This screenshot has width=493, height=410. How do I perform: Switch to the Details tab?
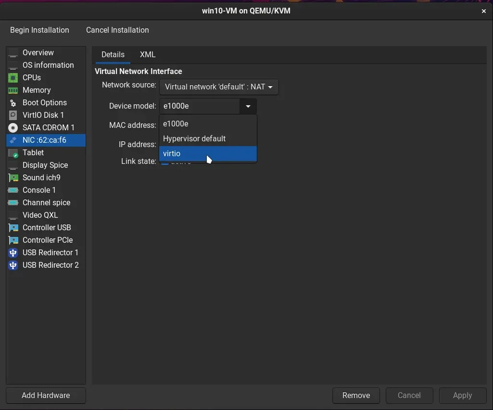pos(113,55)
